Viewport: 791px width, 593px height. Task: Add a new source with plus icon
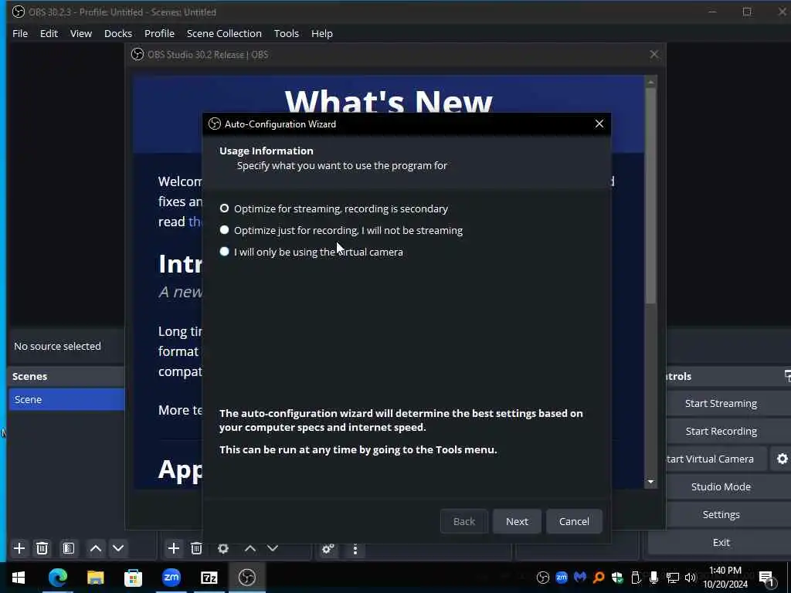pos(174,548)
